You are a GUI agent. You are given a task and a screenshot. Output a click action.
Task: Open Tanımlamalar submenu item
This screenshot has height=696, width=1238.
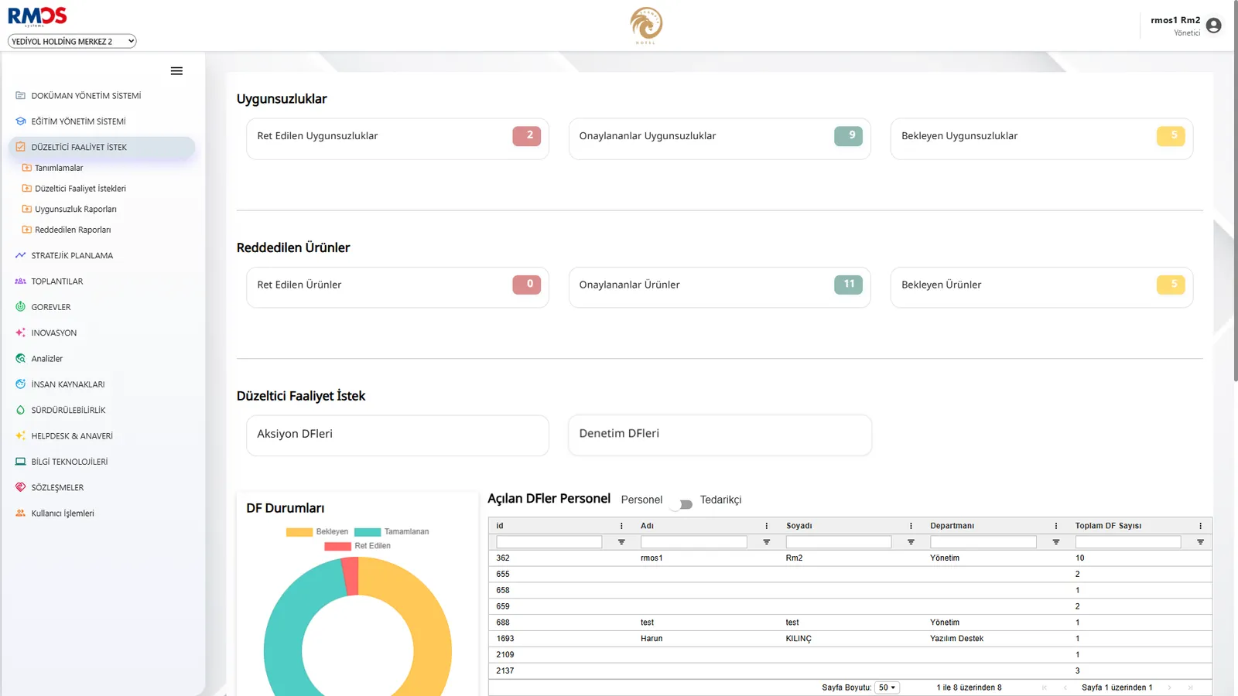pos(59,168)
